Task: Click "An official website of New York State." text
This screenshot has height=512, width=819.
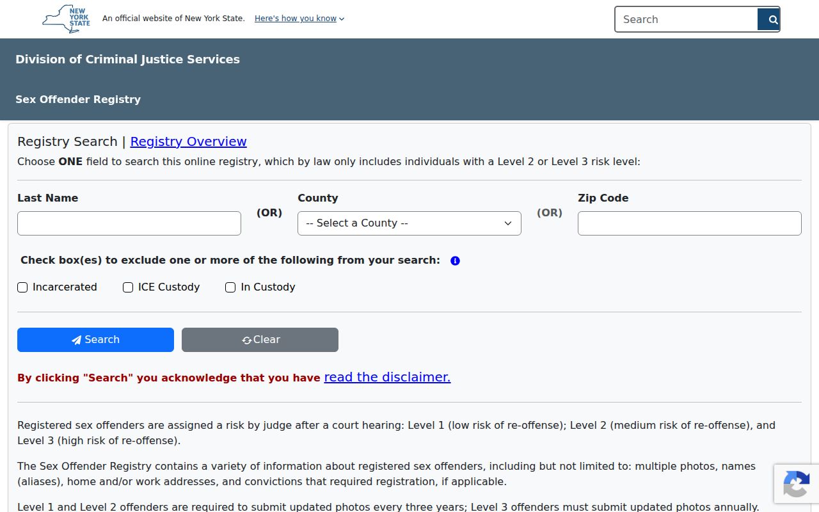Action: pyautogui.click(x=173, y=19)
